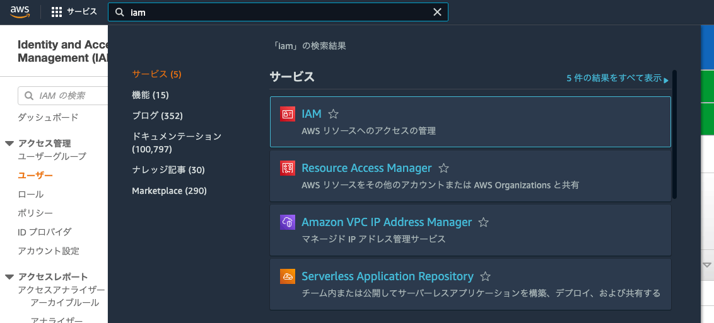Click the Resource Access Manager service icon
This screenshot has width=714, height=323.
pyautogui.click(x=288, y=168)
